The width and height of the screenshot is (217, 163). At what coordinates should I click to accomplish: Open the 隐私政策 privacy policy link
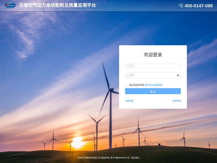(158, 85)
